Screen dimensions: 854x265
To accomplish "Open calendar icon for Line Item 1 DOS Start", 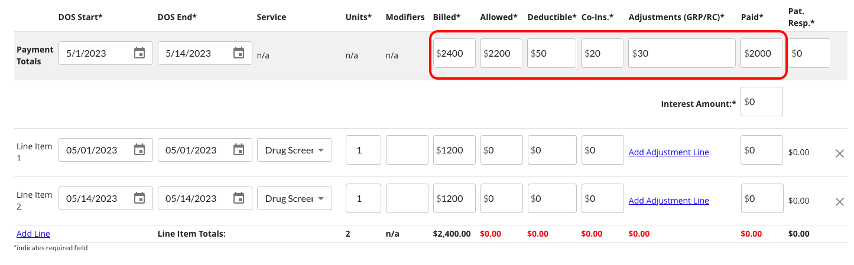I will (x=139, y=150).
